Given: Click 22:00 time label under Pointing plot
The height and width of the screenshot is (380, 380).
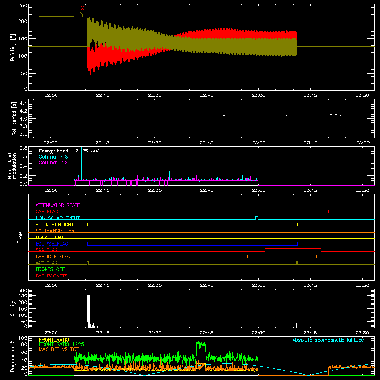Looking at the screenshot, I should point(51,95).
